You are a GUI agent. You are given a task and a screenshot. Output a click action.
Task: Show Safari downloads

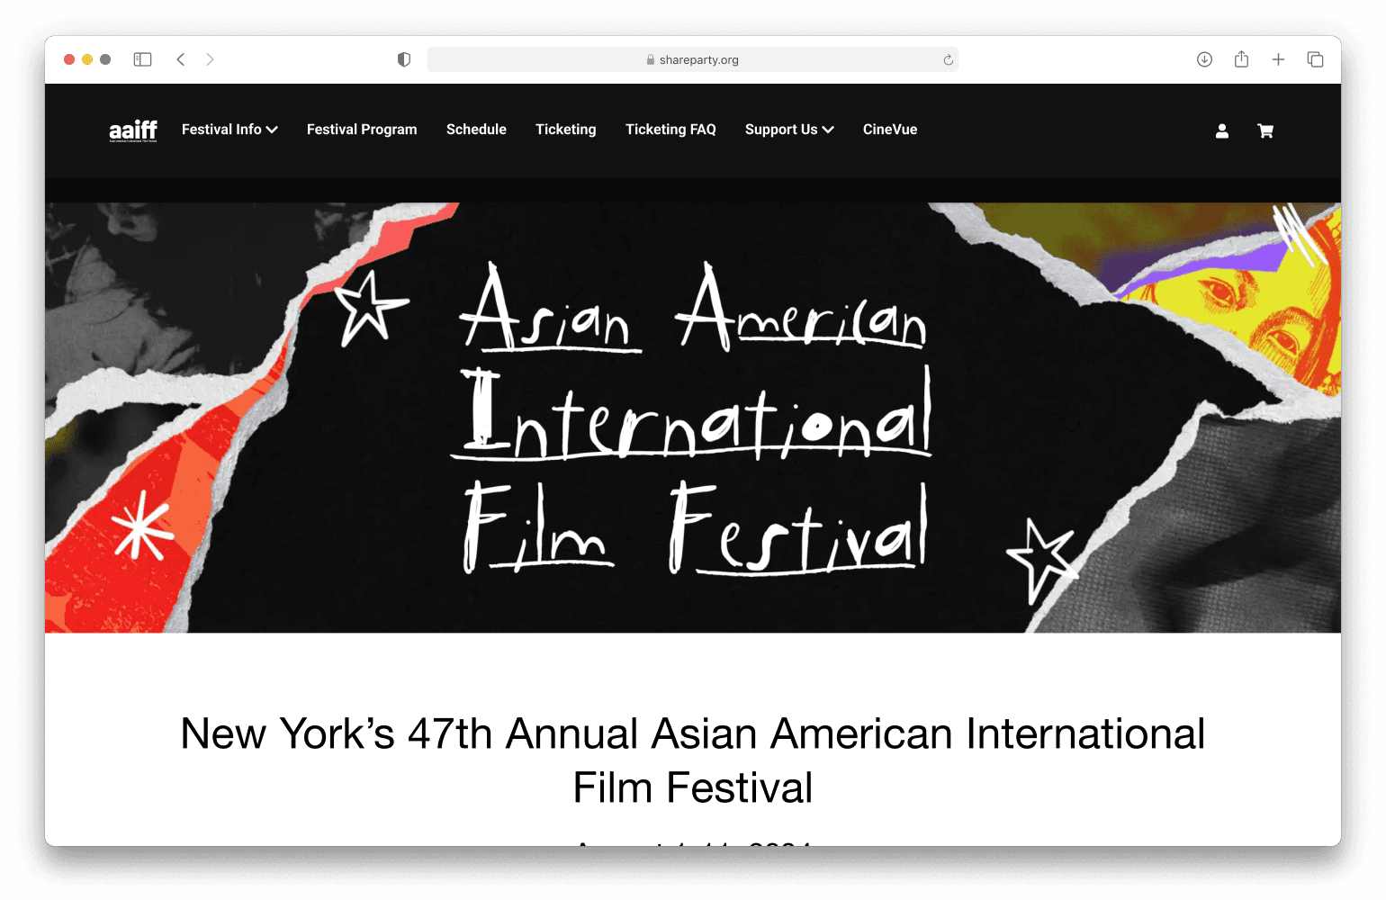click(x=1204, y=59)
